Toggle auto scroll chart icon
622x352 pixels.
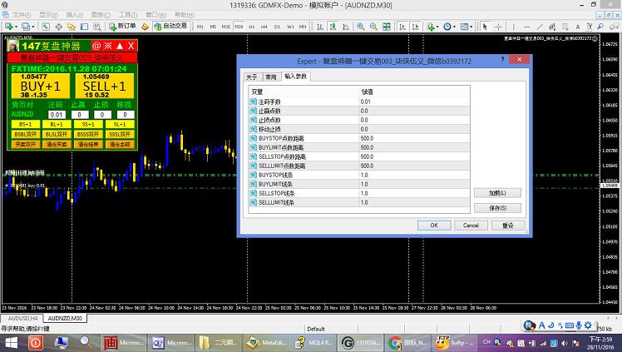[402, 27]
